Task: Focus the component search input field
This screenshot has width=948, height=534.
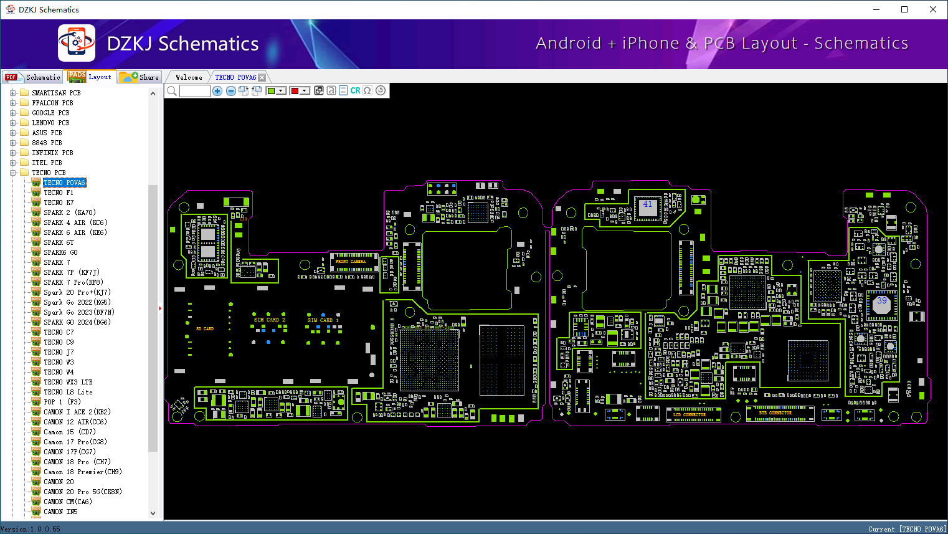Action: click(x=194, y=91)
